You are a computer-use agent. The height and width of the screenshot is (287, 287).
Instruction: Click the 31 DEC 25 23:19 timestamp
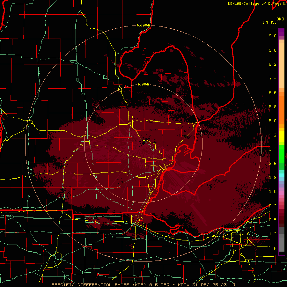click(x=214, y=285)
